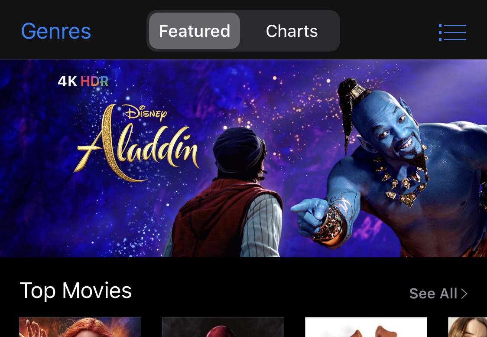Screen dimensions: 487x337
Task: Open the partially visible brunette woman poster
Action: point(468,327)
